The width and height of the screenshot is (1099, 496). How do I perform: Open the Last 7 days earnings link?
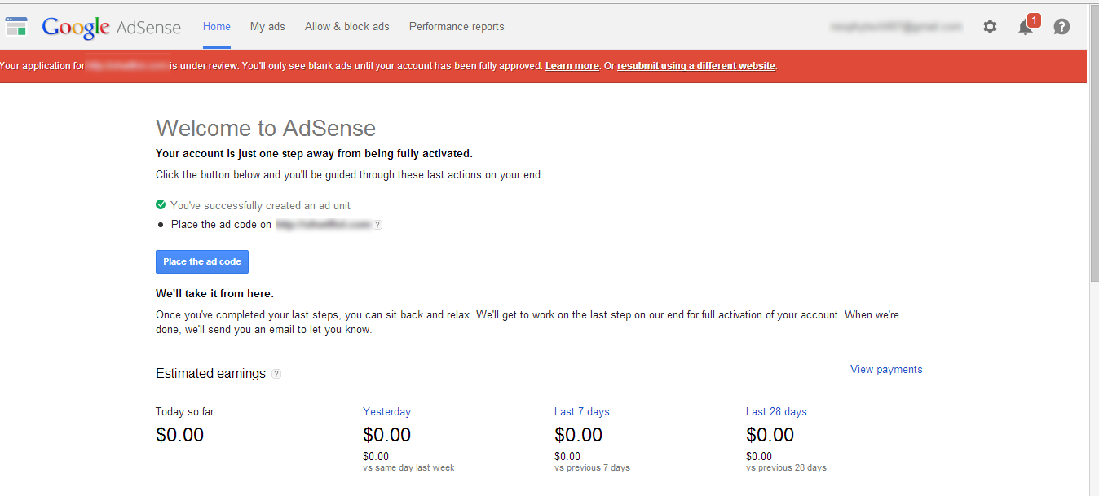(581, 412)
